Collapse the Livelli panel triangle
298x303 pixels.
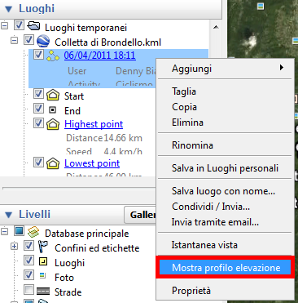[x=9, y=215]
